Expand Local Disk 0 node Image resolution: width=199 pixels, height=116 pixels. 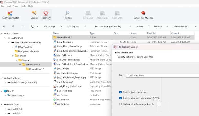click(5, 109)
